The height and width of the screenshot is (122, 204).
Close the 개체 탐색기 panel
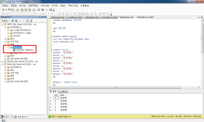tap(45, 17)
